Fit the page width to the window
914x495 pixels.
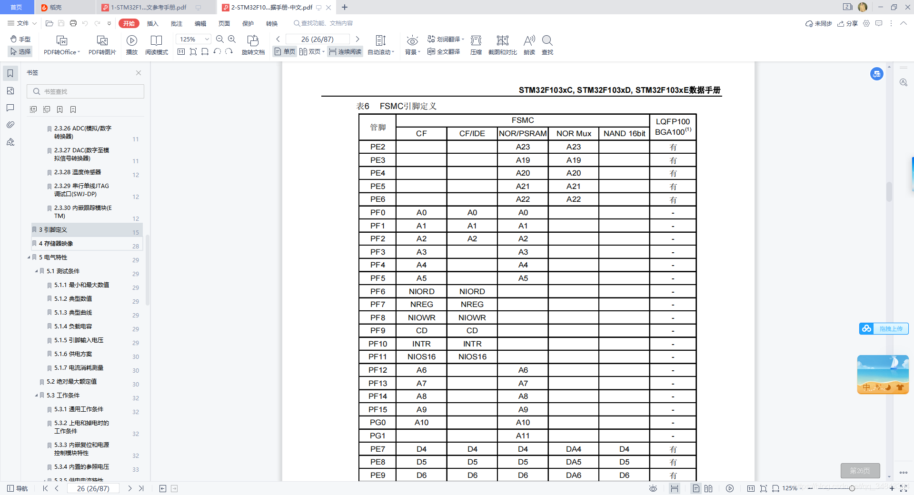(205, 51)
